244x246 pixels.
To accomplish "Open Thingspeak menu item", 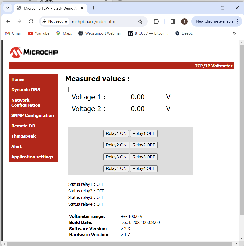I will (x=34, y=136).
